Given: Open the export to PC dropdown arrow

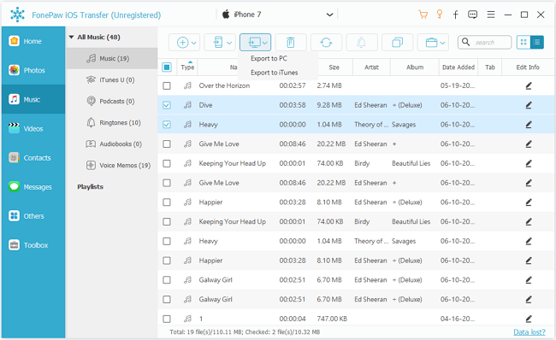Looking at the screenshot, I should (x=265, y=43).
